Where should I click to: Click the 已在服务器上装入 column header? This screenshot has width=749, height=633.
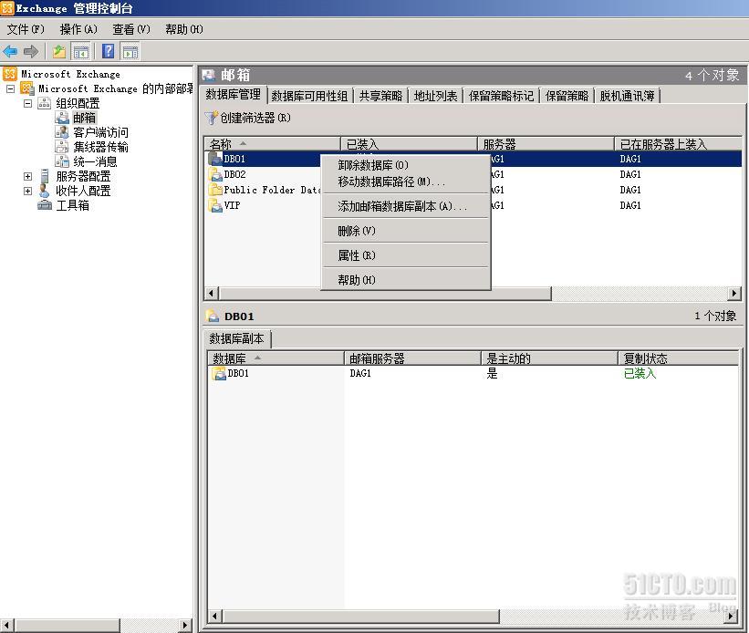tap(679, 144)
